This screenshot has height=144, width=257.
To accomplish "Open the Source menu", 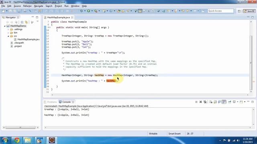I will (x=17, y=6).
